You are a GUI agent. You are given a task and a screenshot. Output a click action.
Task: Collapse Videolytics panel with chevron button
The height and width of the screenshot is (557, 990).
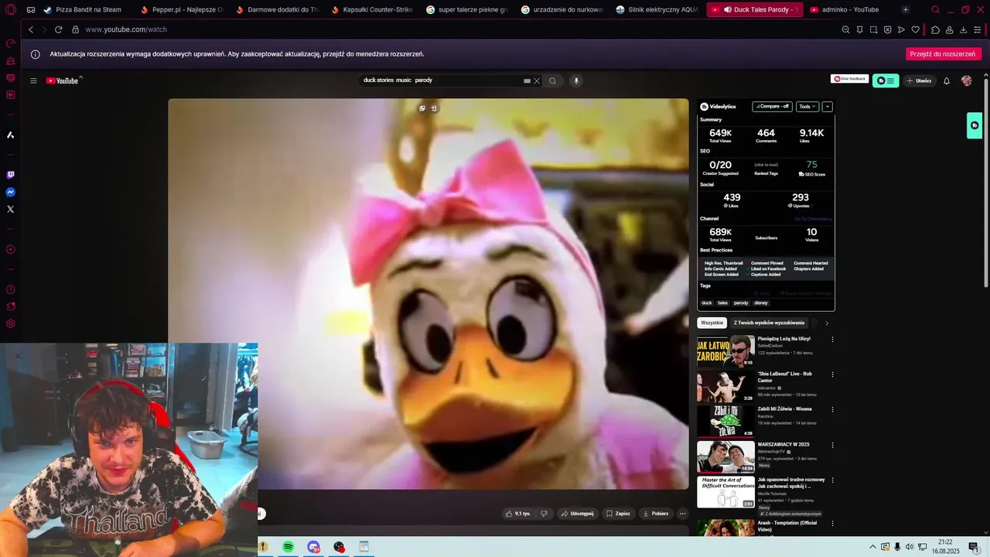click(x=827, y=107)
